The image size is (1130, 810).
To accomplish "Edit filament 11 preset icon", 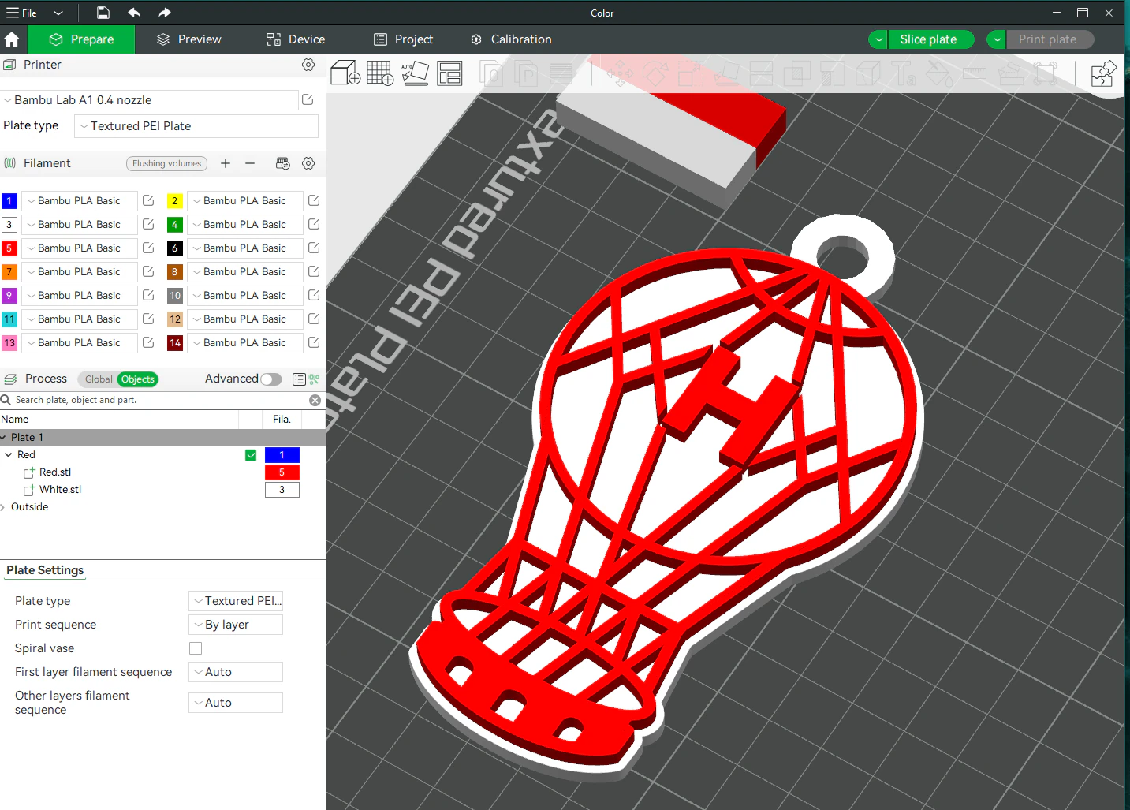I will pos(148,319).
